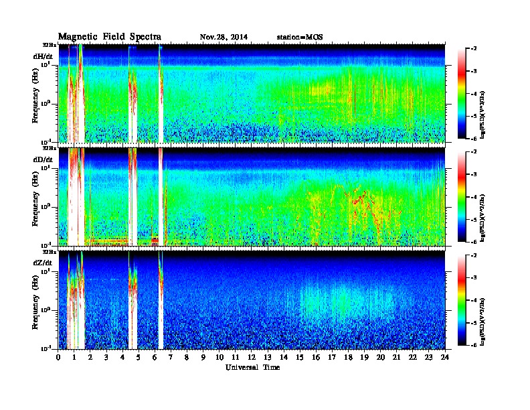Click hour tick label "16" on time axis
This screenshot has height=410, width=530.
(x=316, y=357)
